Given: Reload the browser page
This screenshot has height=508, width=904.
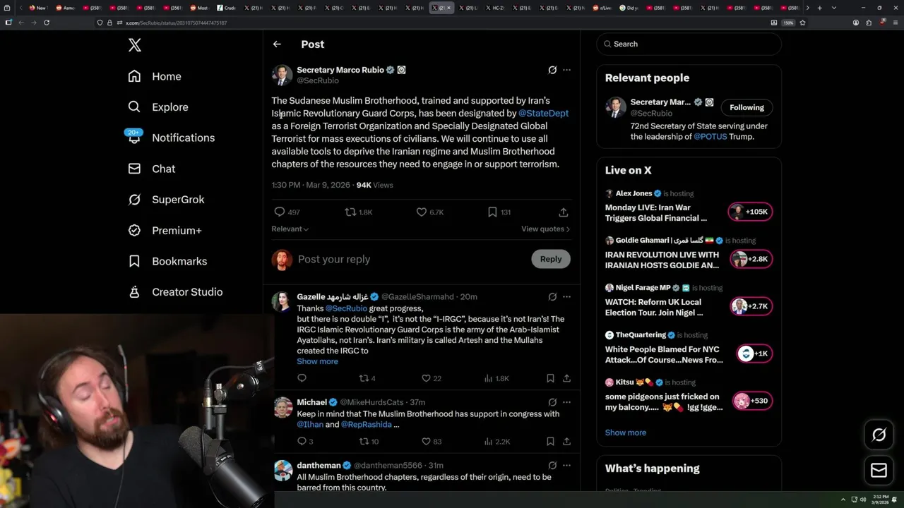Looking at the screenshot, I should tap(47, 23).
